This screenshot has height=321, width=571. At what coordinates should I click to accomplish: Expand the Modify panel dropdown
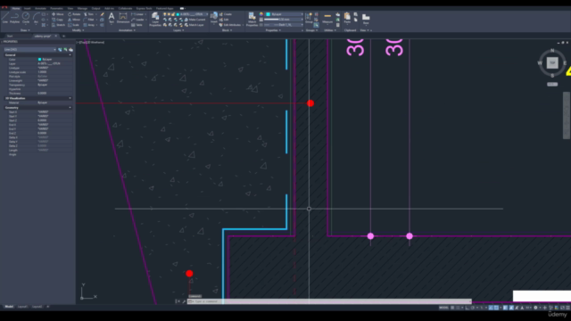[78, 30]
